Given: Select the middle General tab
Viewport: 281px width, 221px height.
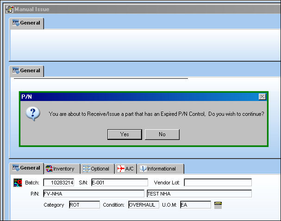Looking at the screenshot, I should point(26,71).
